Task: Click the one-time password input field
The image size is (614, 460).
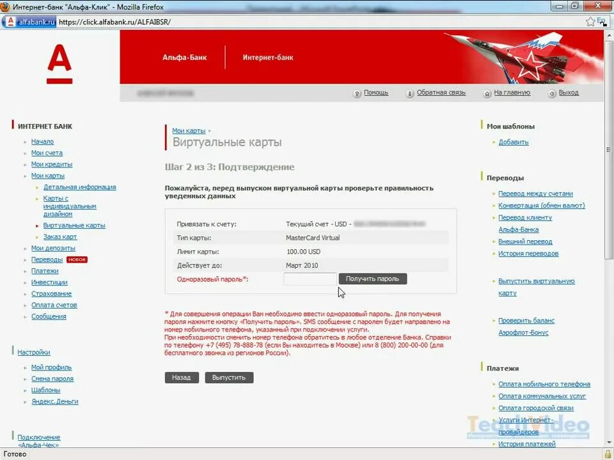Action: click(310, 279)
